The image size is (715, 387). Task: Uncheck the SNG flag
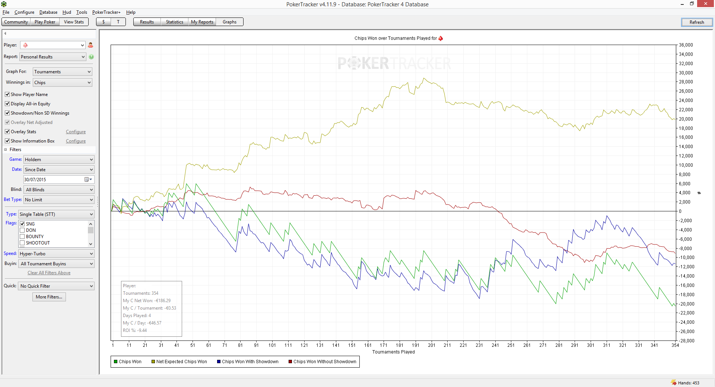[22, 224]
